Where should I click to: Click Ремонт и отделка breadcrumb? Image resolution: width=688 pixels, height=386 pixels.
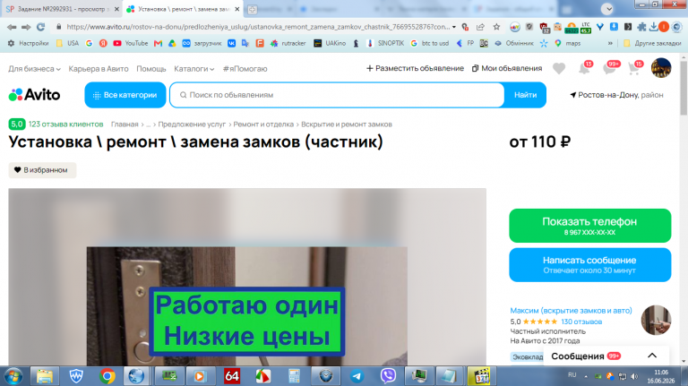263,124
